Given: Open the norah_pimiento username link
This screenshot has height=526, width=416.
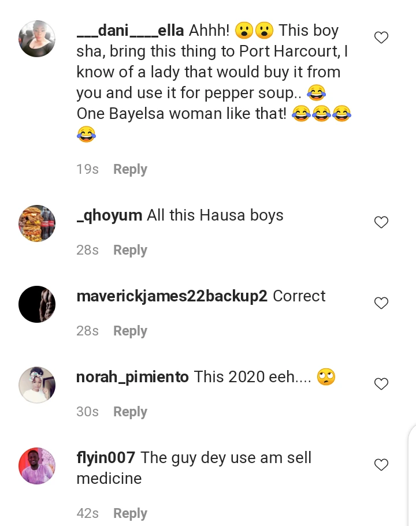Looking at the screenshot, I should [x=132, y=377].
